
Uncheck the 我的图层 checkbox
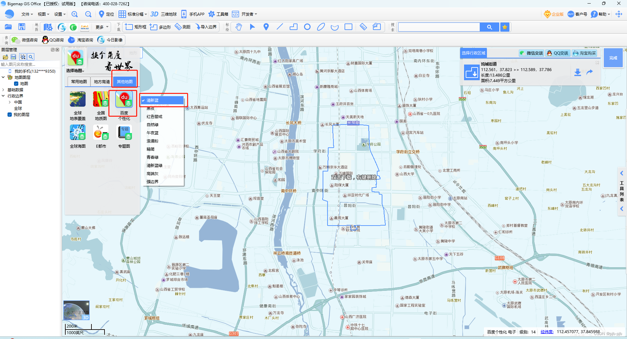(9, 114)
